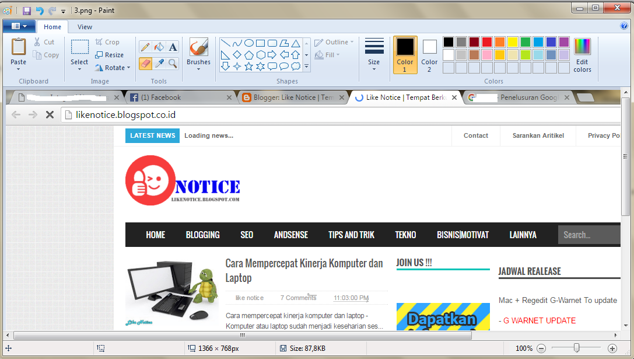Select the Eraser tool
This screenshot has height=359, width=634.
point(145,63)
